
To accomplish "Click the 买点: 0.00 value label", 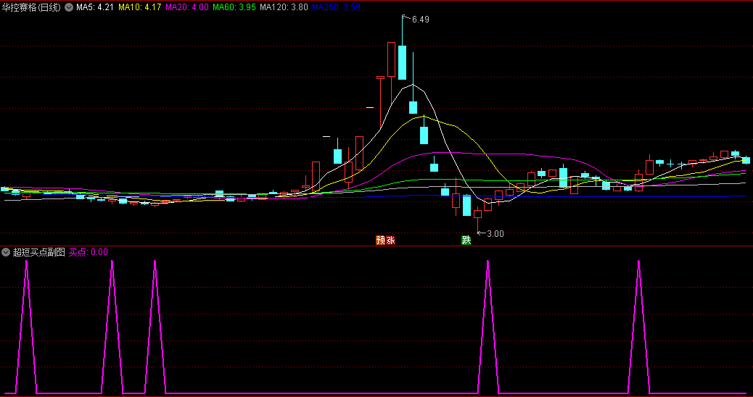I will pos(89,252).
